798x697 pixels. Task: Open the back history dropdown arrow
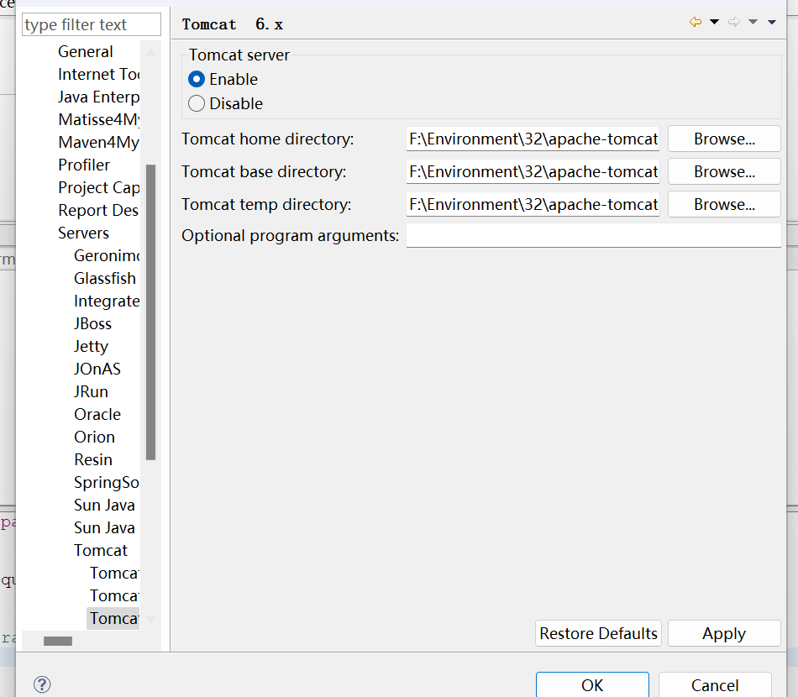click(715, 22)
